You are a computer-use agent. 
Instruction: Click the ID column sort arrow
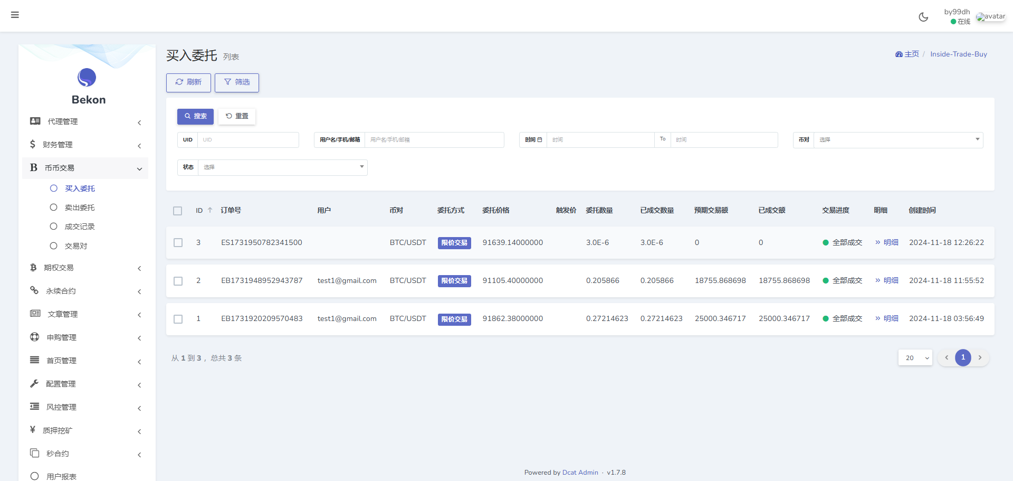coord(210,210)
